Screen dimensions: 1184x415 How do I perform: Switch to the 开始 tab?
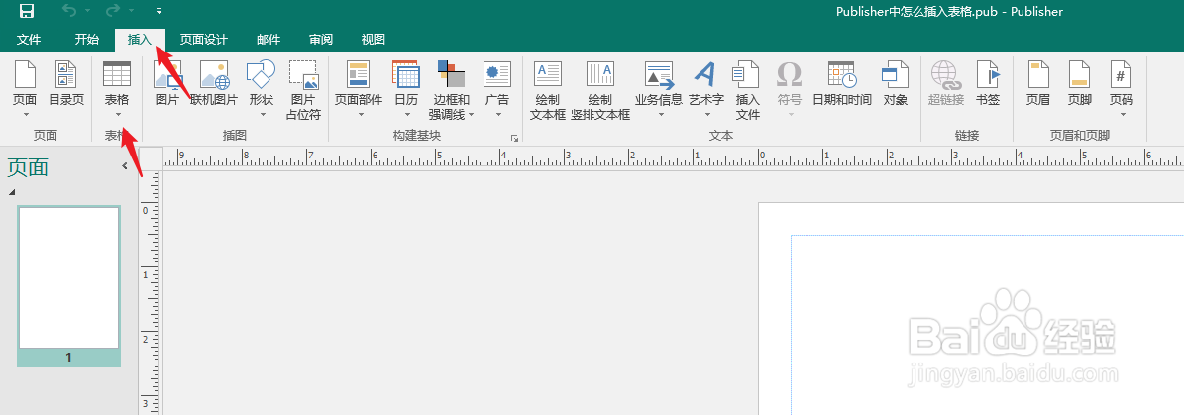[x=87, y=40]
